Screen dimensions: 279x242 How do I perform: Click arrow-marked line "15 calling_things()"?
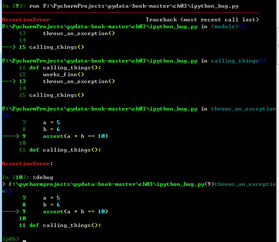coord(43,47)
